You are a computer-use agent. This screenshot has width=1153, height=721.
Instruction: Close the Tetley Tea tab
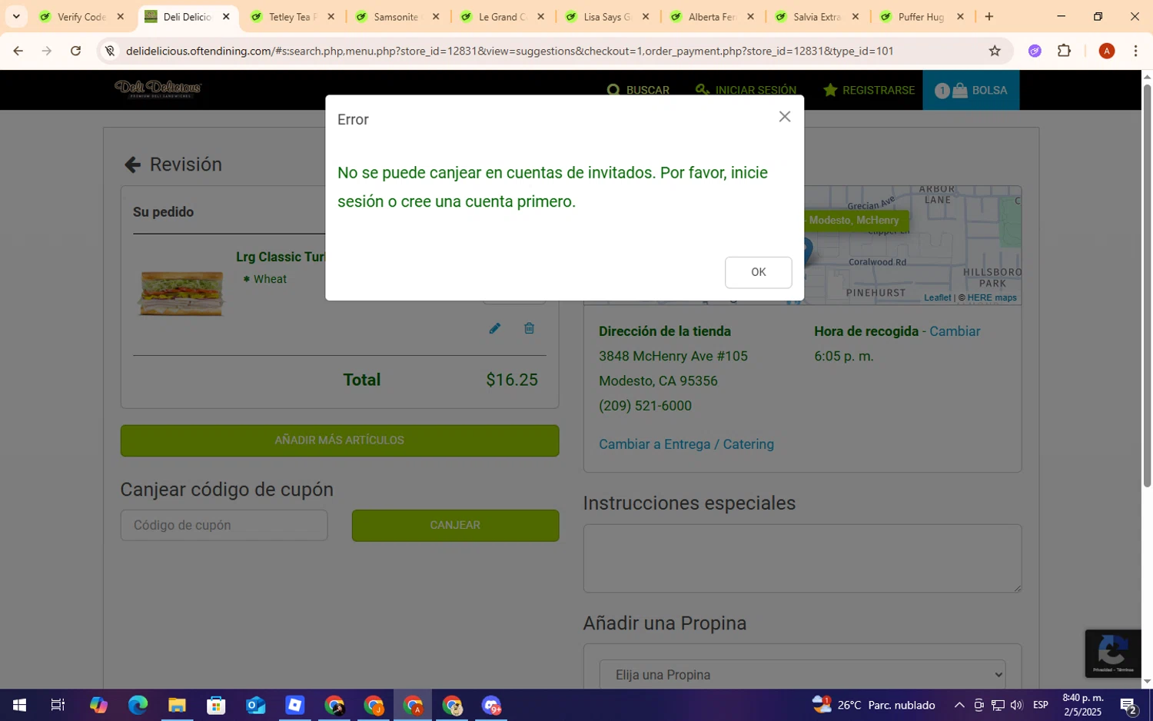(x=331, y=17)
